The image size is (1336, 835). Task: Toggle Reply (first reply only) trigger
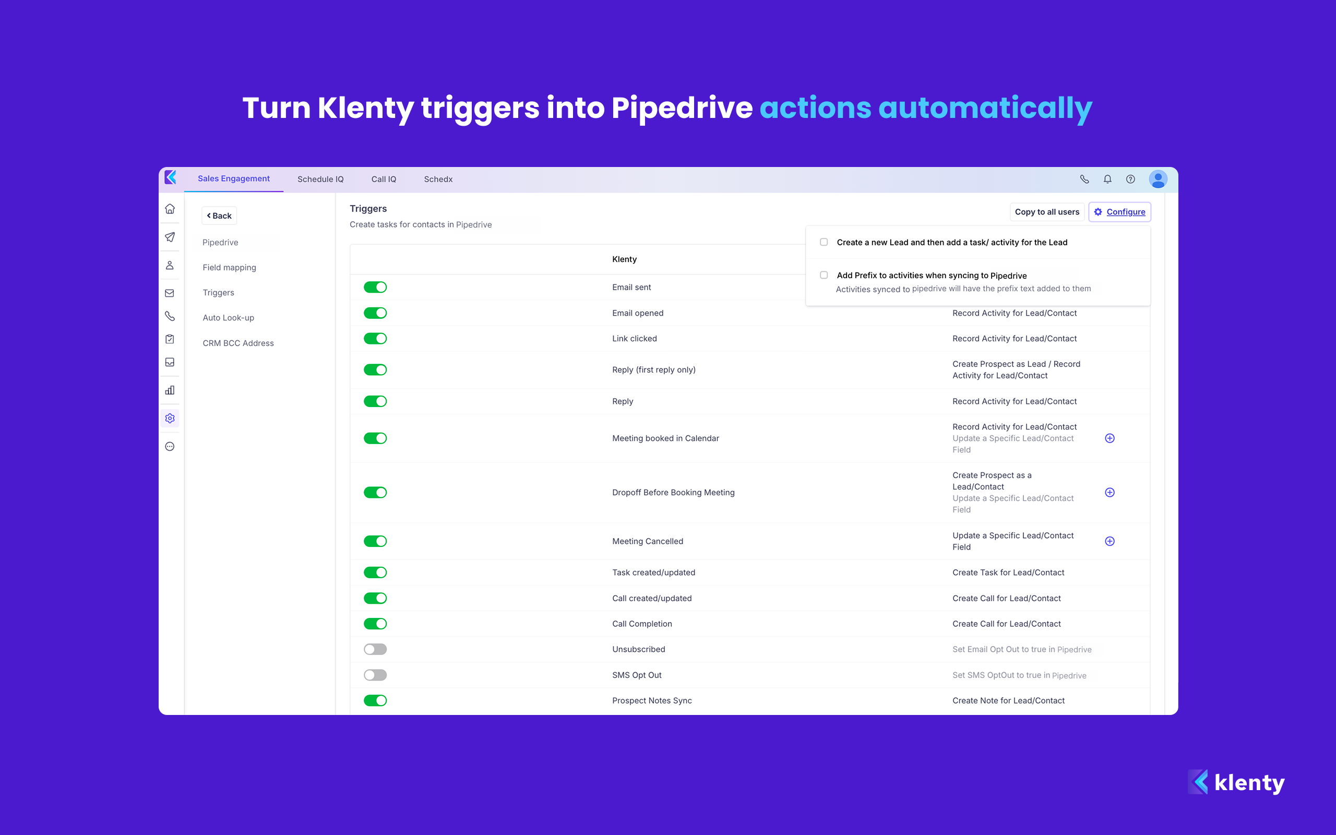(x=375, y=370)
